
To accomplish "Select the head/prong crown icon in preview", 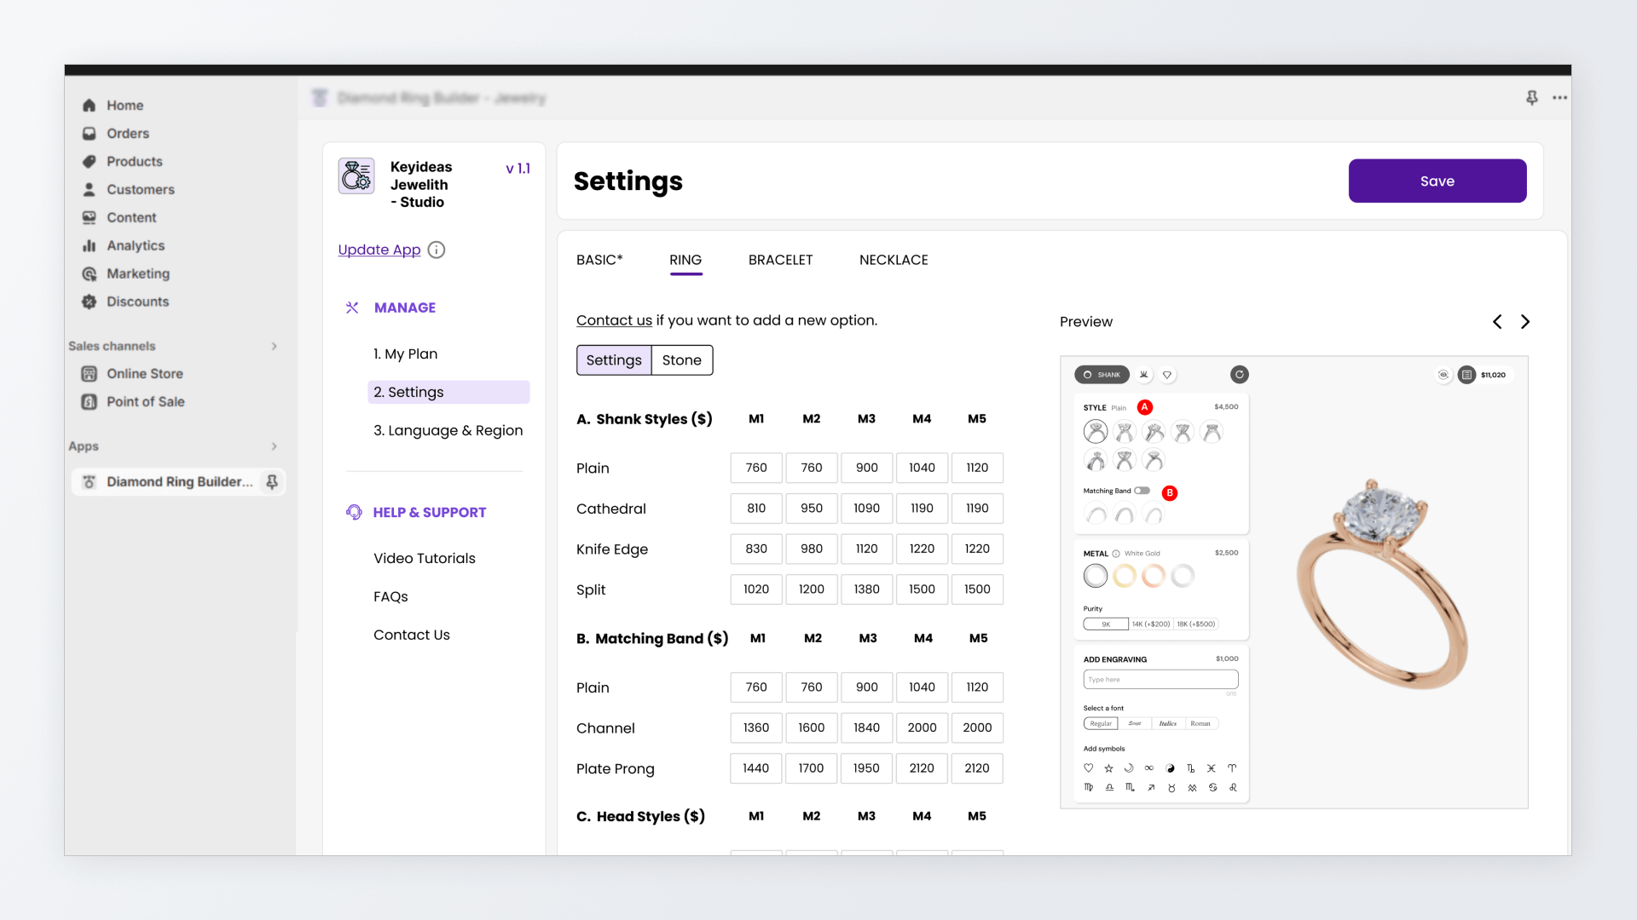I will click(1144, 375).
